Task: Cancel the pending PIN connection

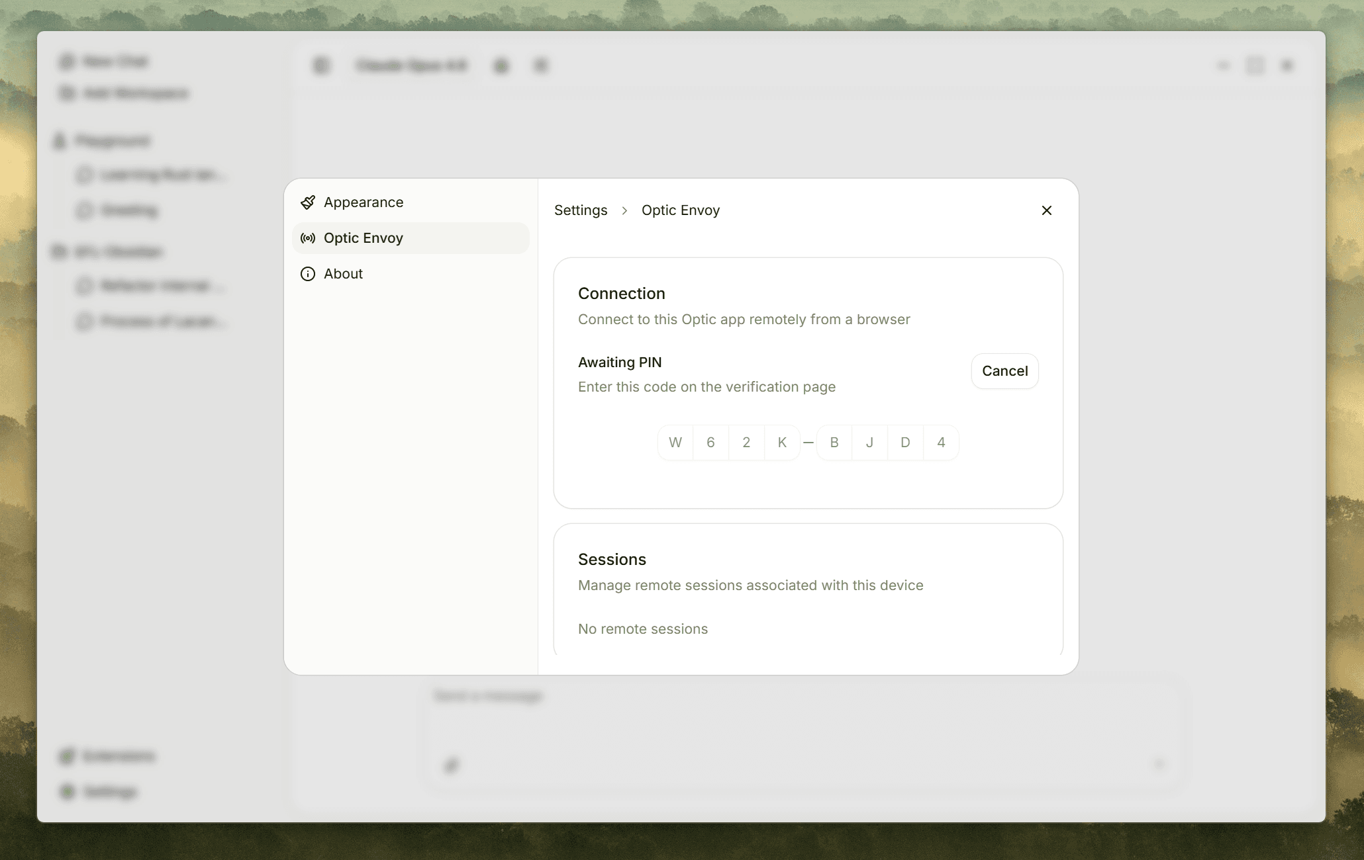Action: click(1004, 371)
